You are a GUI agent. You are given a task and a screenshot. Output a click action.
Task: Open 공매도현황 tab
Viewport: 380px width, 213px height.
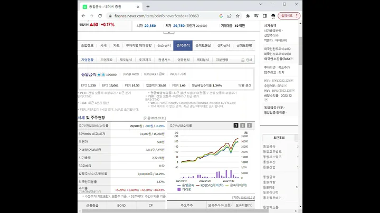tap(244, 45)
